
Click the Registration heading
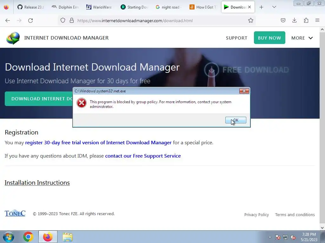[x=22, y=132]
